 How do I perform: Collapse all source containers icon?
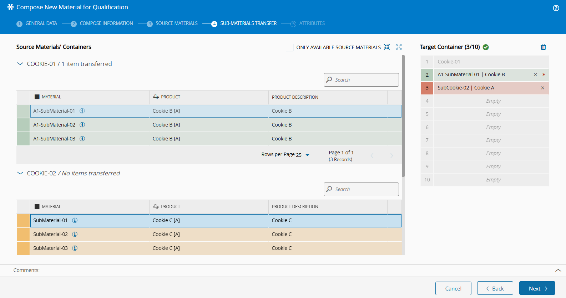pos(387,47)
